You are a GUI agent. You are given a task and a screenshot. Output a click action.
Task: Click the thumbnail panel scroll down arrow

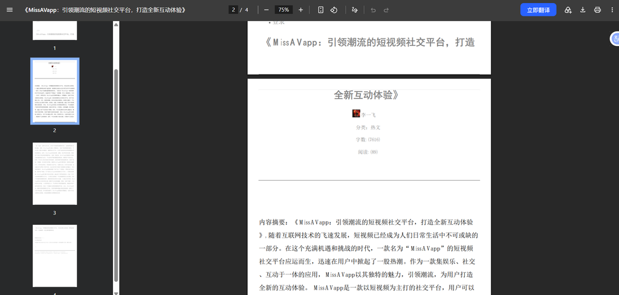116,293
